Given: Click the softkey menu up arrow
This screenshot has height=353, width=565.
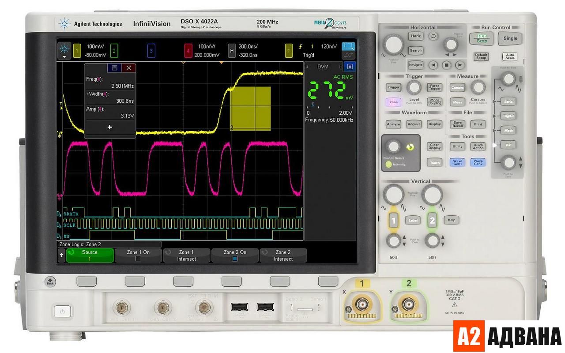Looking at the screenshot, I should pos(61,255).
